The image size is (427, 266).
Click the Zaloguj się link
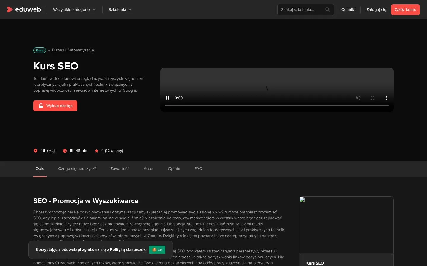pyautogui.click(x=376, y=10)
